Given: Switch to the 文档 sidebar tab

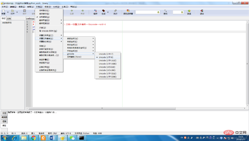Looking at the screenshot, I should [9, 19].
